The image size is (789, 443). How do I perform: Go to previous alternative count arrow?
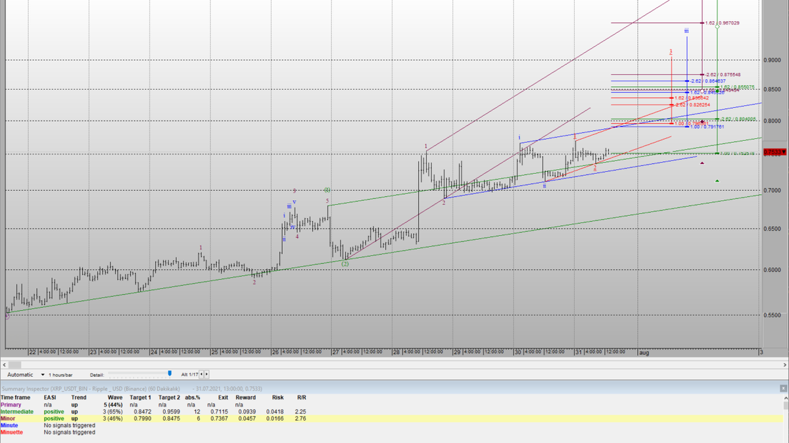coord(202,374)
